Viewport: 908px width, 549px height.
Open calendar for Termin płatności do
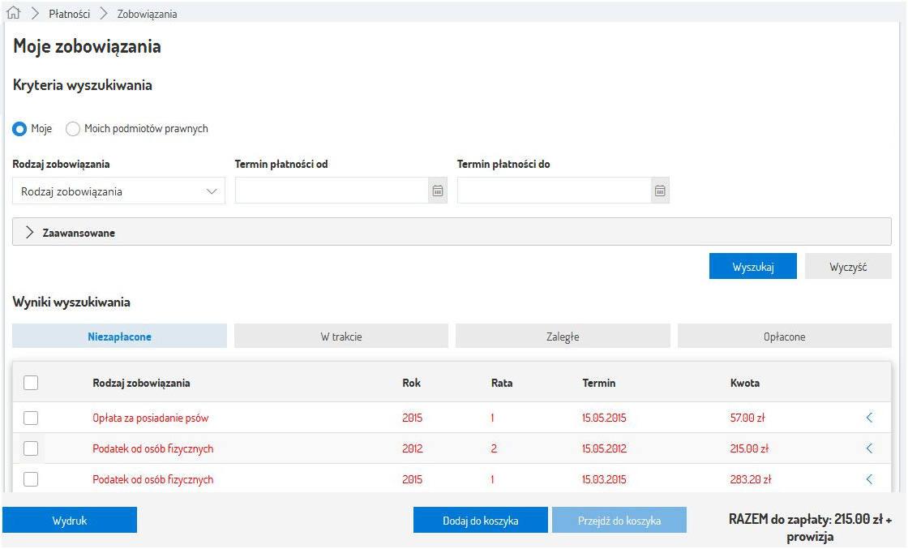[x=660, y=191]
